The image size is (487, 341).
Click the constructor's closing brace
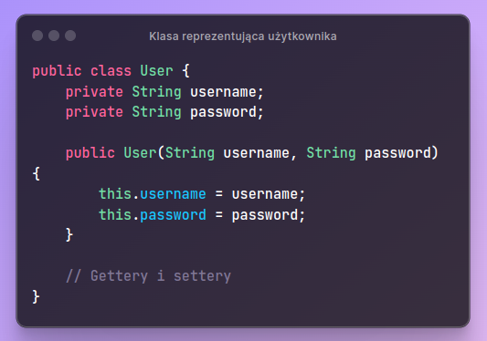[69, 234]
